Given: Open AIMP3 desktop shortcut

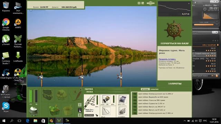Looking at the screenshot, I should coord(18,23).
